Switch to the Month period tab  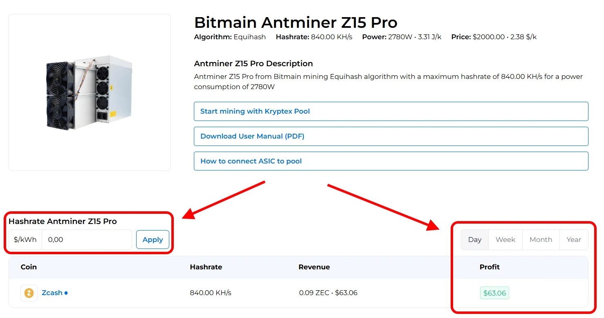pos(541,240)
